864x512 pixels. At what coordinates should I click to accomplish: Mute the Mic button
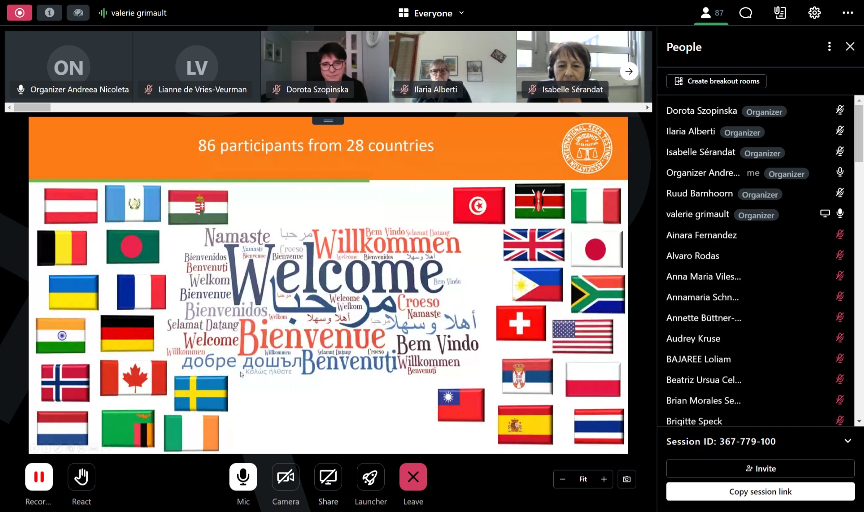click(243, 477)
